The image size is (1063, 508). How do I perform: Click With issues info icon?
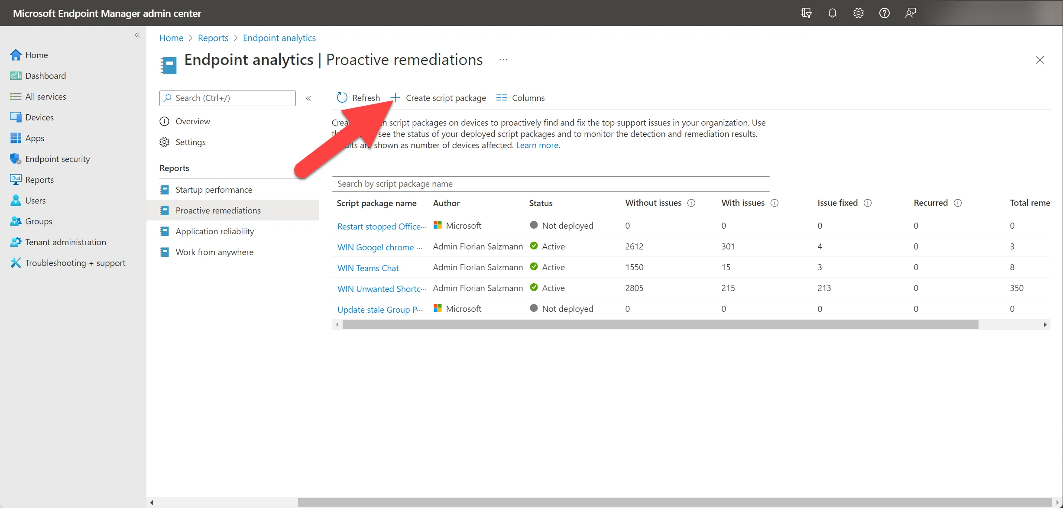[x=775, y=203]
